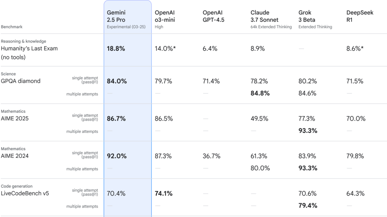This screenshot has width=387, height=217.
Task: Click the Gemini 2.5 Pro column header
Action: [x=116, y=16]
